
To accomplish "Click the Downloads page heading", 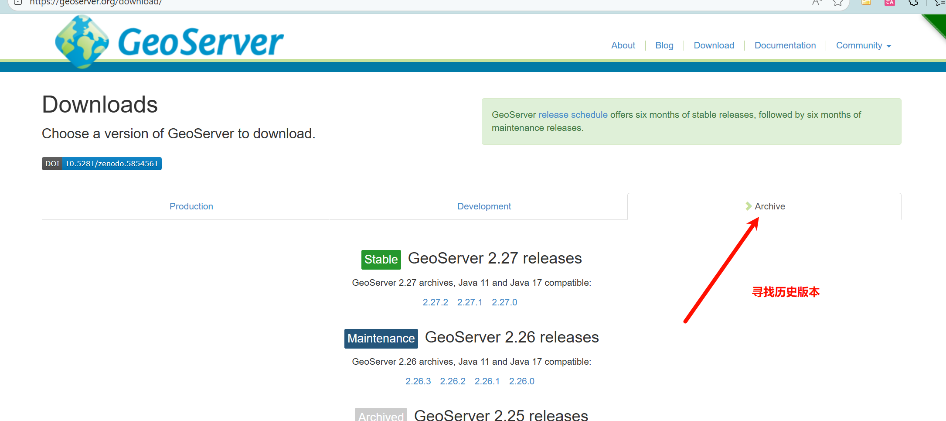I will (100, 105).
